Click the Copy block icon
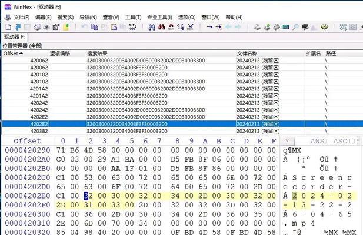Image resolution: width=363 pixels, height=235 pixels. pos(95,27)
